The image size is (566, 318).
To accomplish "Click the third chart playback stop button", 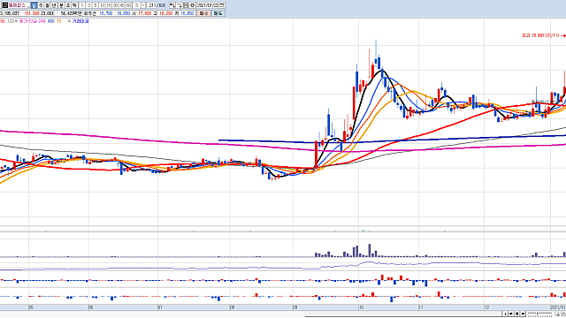I will point(516,314).
